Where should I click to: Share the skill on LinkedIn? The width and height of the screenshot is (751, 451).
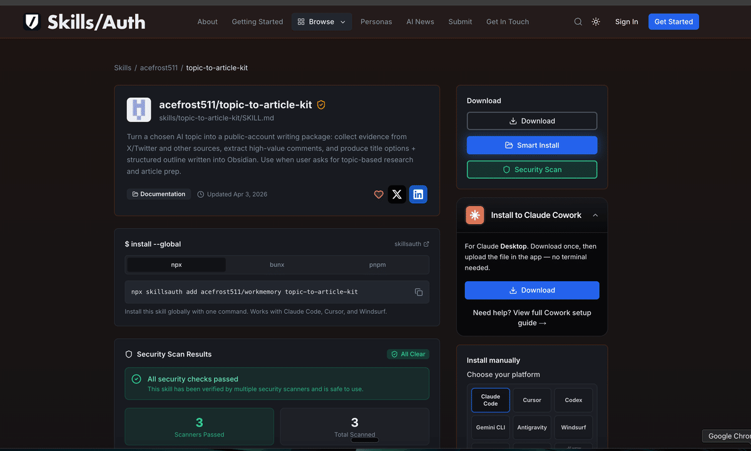(418, 195)
